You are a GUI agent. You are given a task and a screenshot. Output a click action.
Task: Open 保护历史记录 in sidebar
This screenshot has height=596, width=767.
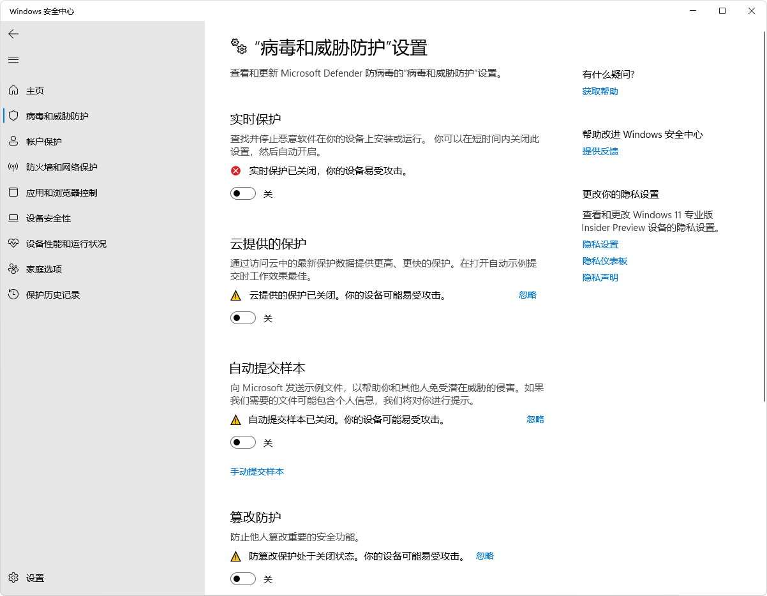52,295
